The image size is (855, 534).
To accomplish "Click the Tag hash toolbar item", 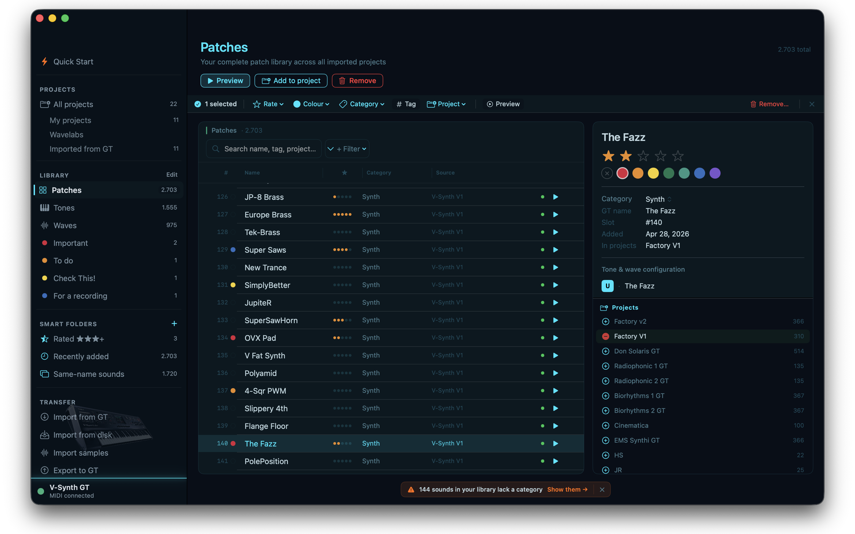I will 406,104.
